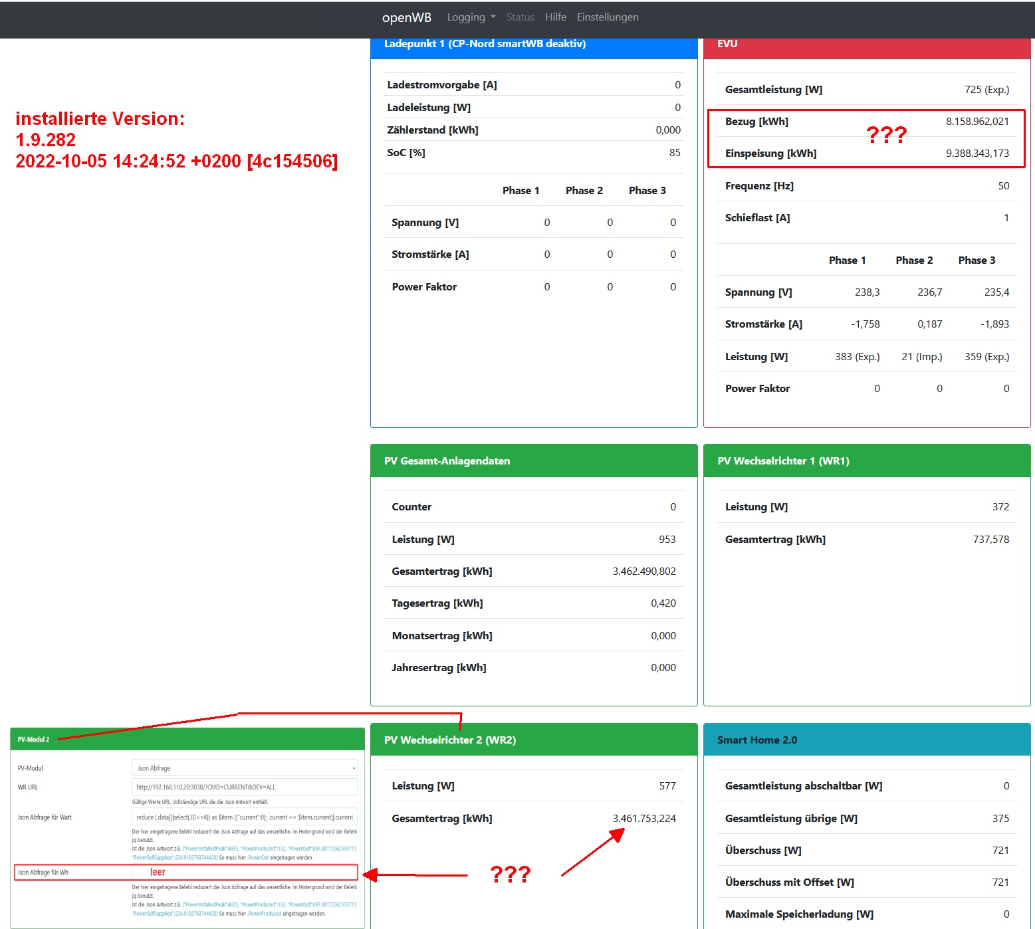The height and width of the screenshot is (929, 1035).
Task: Click the red EVU card header
Action: [866, 45]
